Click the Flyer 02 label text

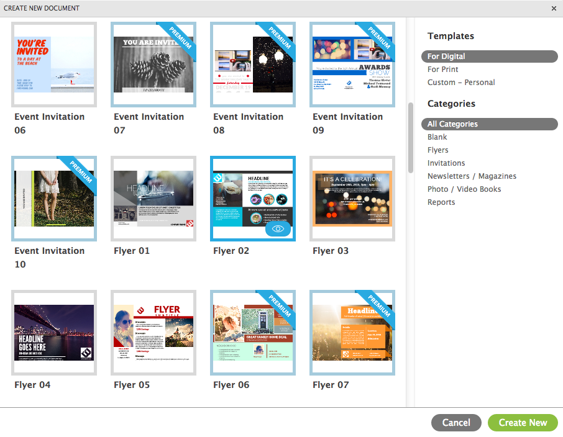(231, 251)
